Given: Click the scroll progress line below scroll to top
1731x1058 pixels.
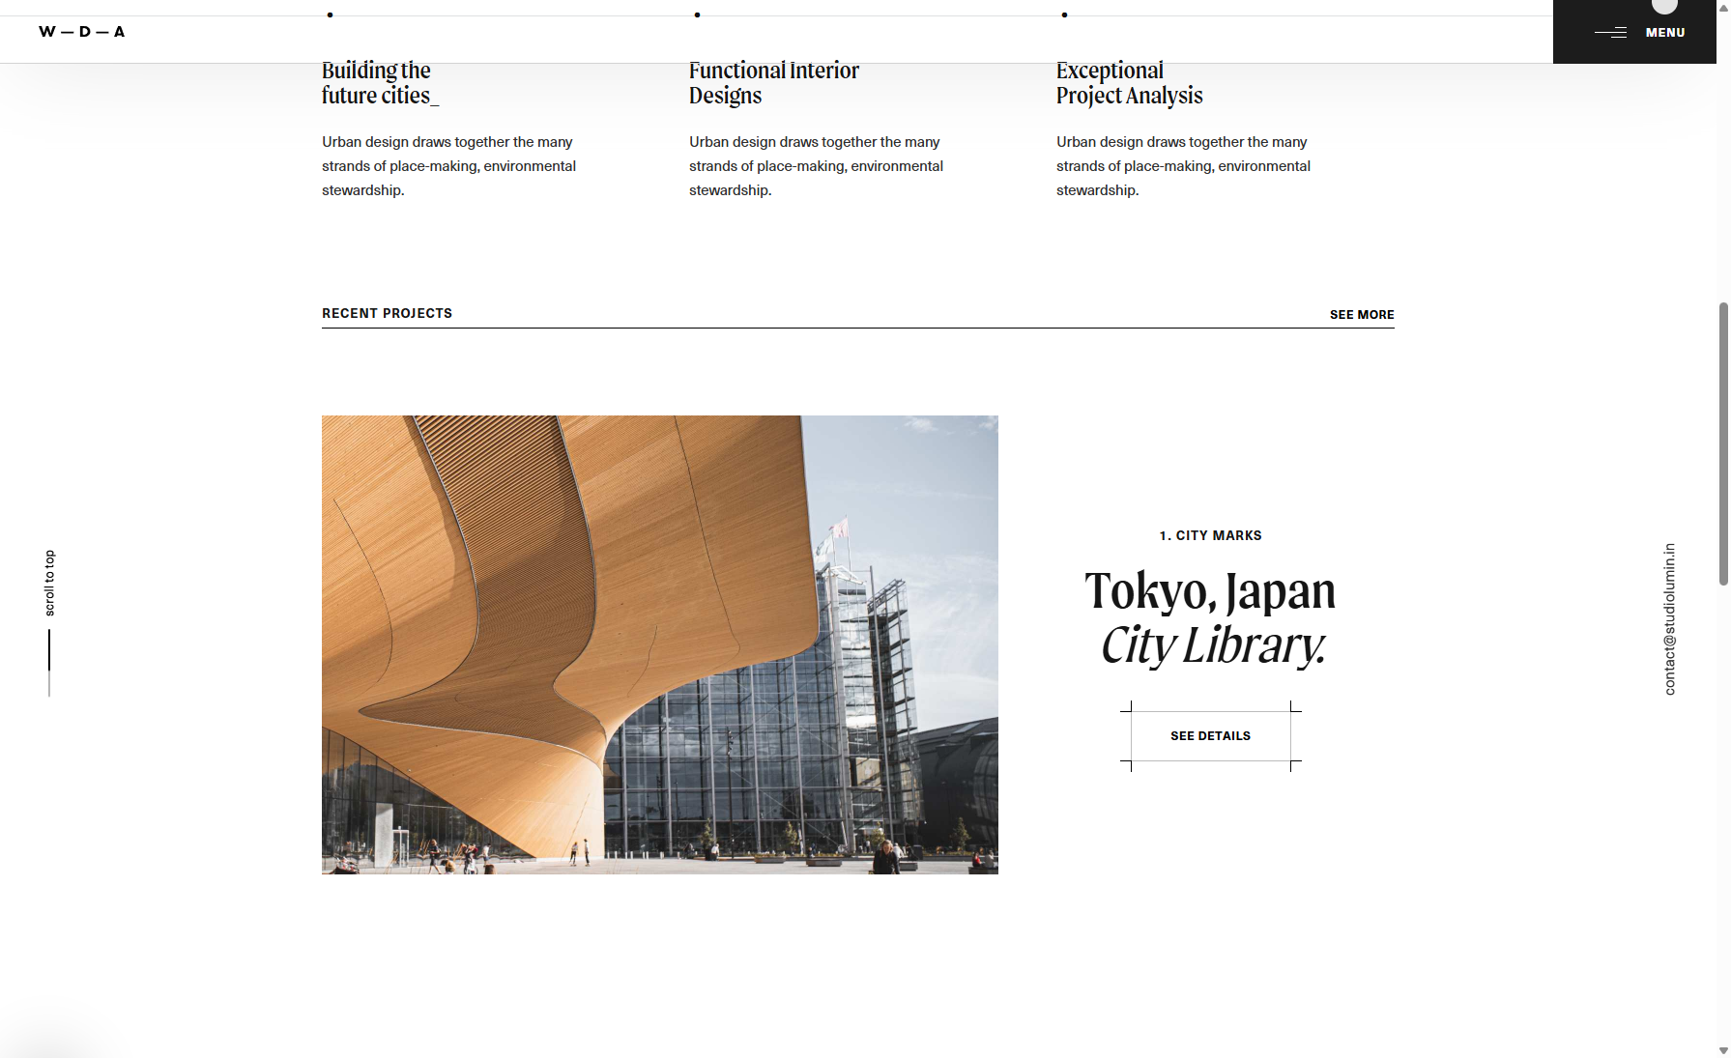Looking at the screenshot, I should tap(49, 663).
